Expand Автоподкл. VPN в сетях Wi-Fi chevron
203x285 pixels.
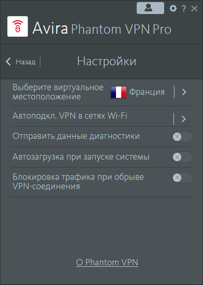tap(184, 119)
